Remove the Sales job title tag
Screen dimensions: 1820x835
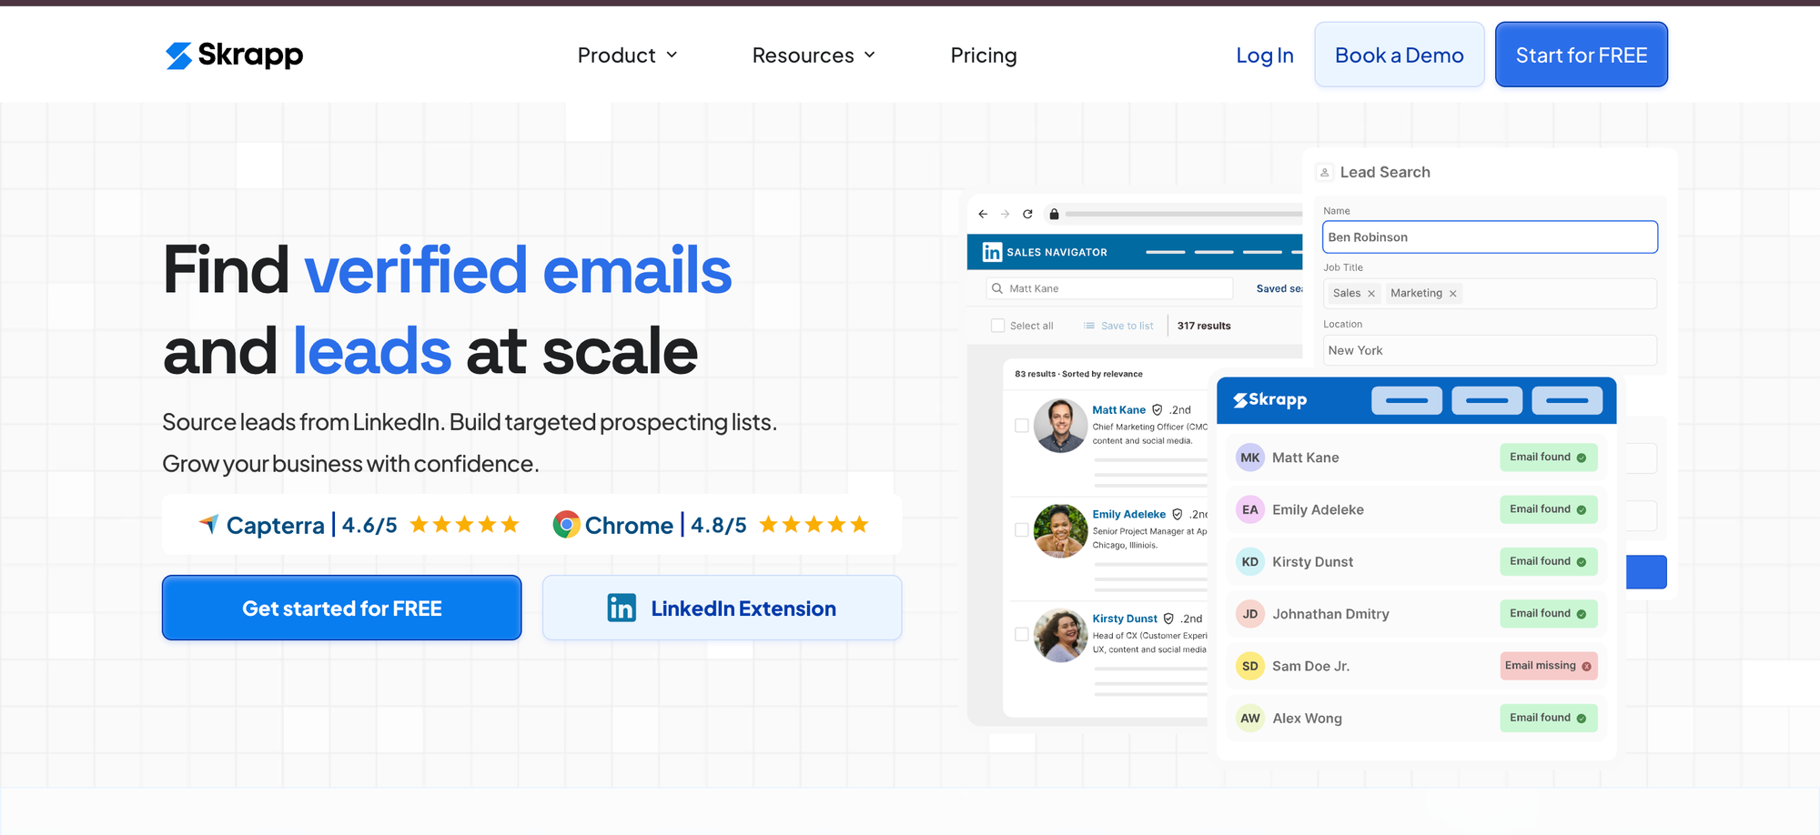tap(1370, 293)
